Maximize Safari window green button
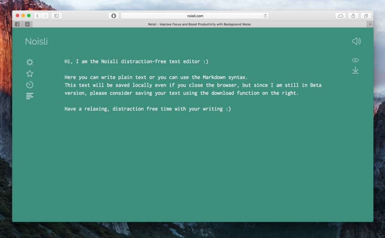Image resolution: width=385 pixels, height=238 pixels. 29,15
